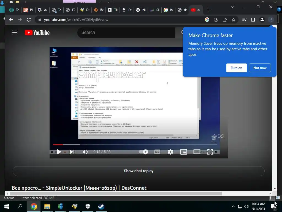Open the tab search dropdown arrow
Image resolution: width=282 pixels, height=212 pixels.
(x=232, y=7)
